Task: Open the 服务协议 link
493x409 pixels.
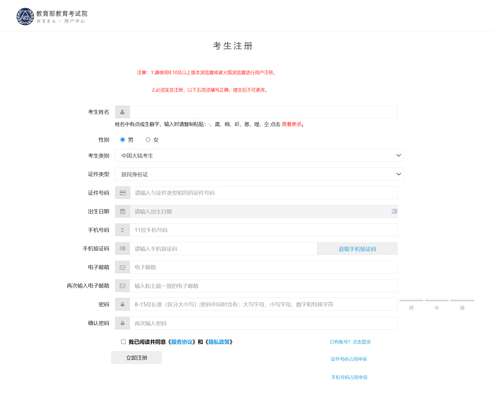Action: [182, 342]
